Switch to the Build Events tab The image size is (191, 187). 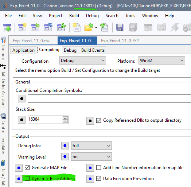tap(93, 50)
